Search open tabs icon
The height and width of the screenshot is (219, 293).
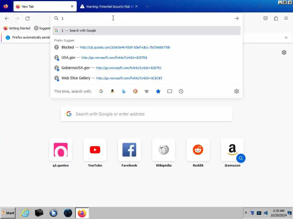[x=169, y=91]
